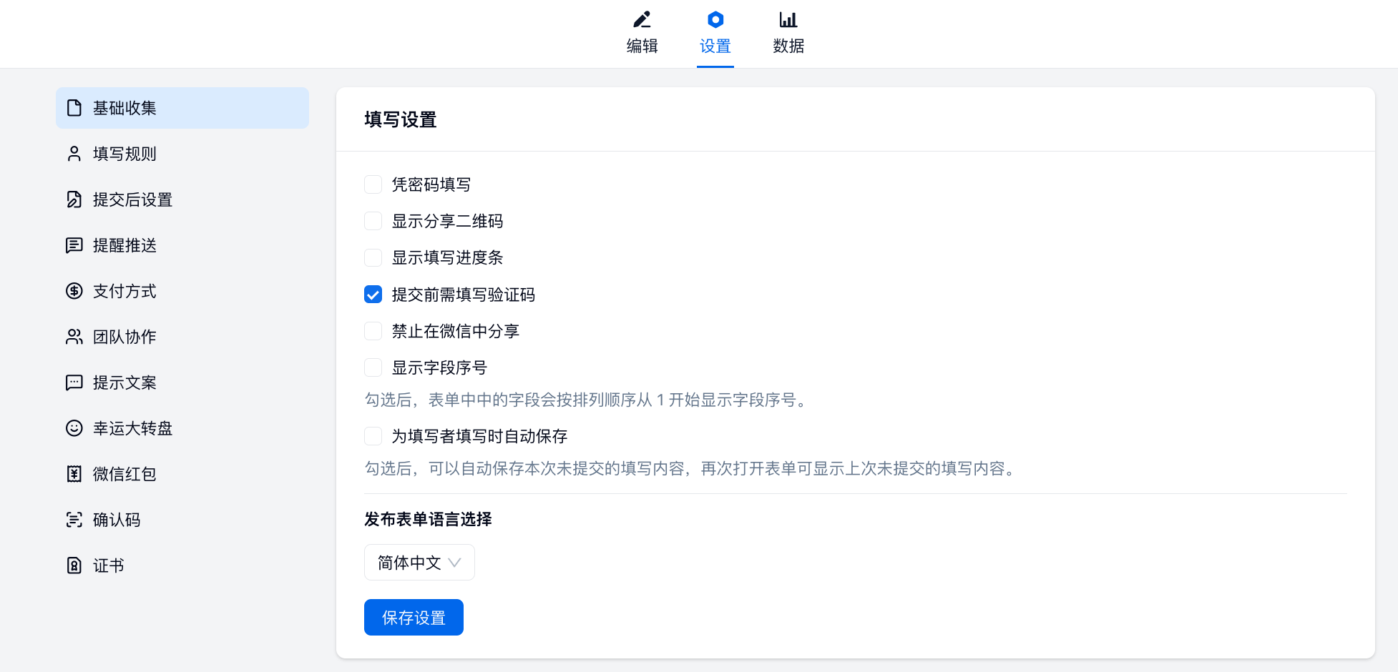Click the 基础收集 document icon
Screen dimensions: 1398x672
point(74,108)
